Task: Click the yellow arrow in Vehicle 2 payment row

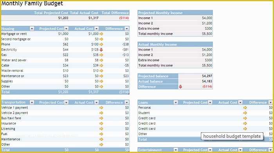Action: point(101,113)
